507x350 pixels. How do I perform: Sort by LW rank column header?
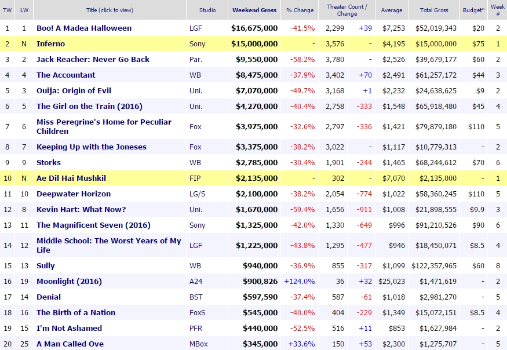[24, 10]
